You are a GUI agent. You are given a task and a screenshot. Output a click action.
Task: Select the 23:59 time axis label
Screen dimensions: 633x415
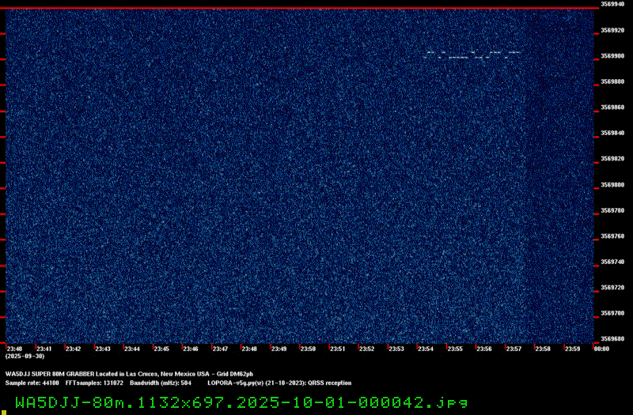click(x=572, y=349)
